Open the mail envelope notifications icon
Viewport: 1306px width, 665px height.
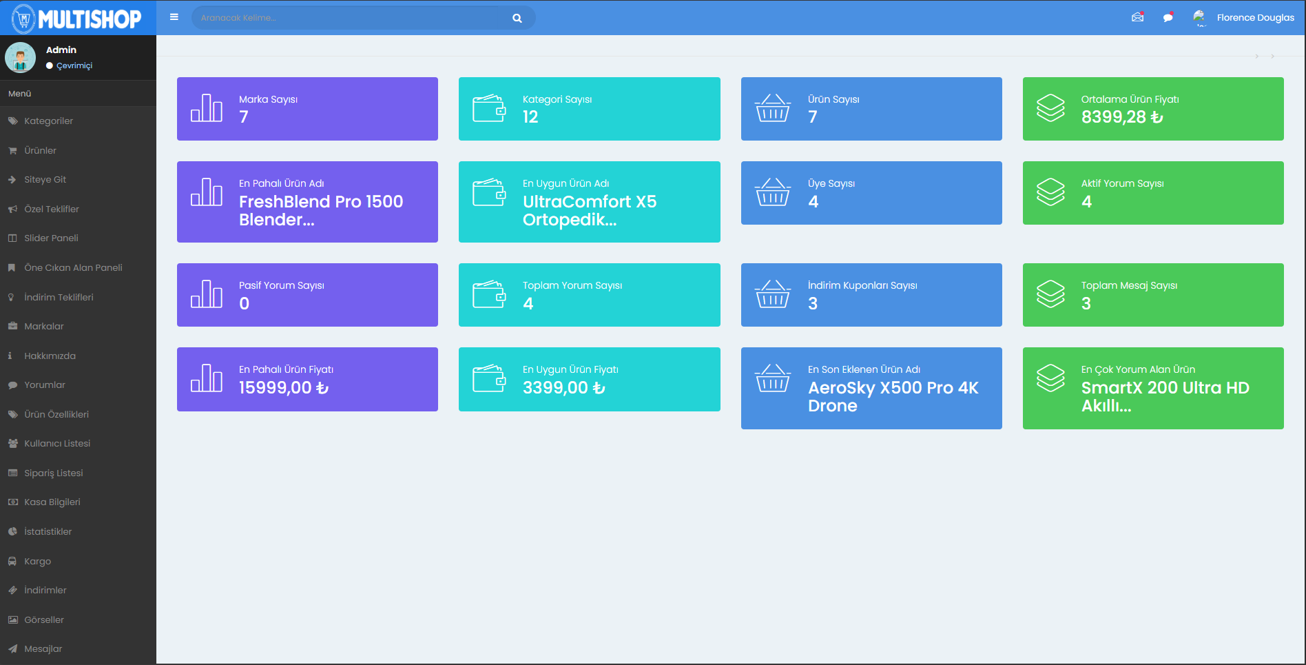coord(1137,17)
